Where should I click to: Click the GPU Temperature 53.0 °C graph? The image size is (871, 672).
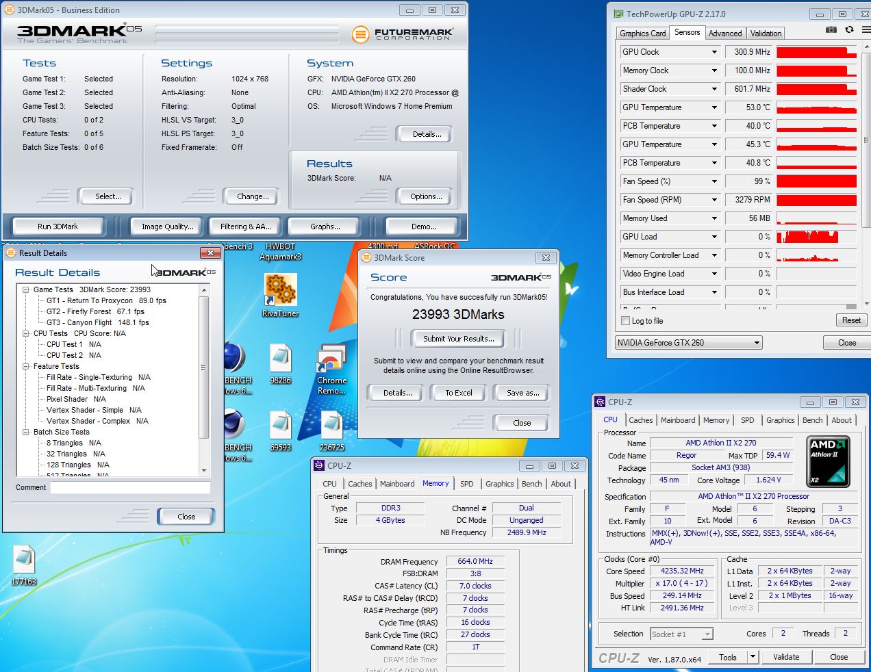pos(816,107)
